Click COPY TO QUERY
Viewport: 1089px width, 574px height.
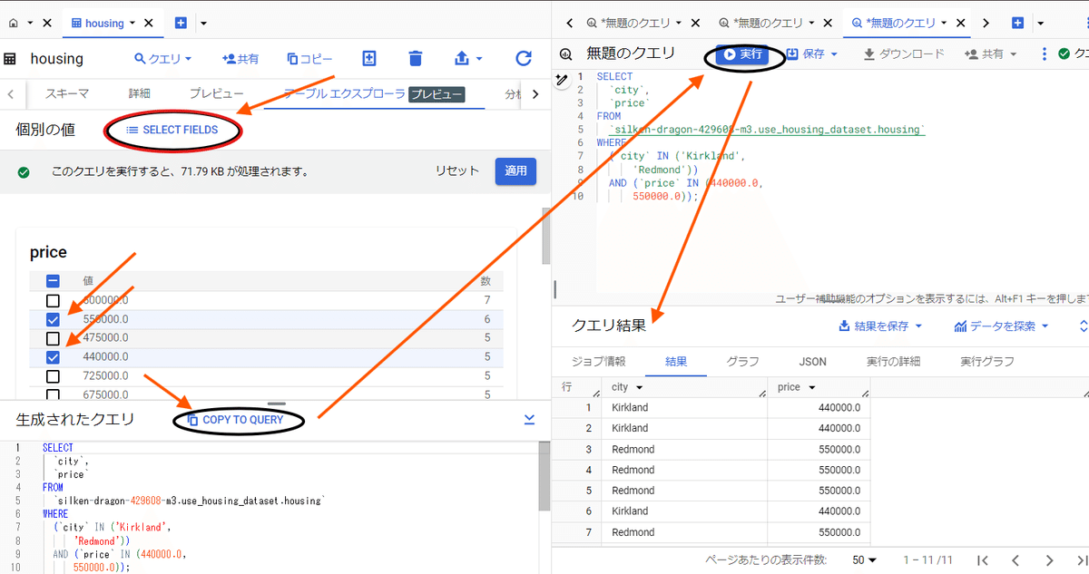pos(236,420)
